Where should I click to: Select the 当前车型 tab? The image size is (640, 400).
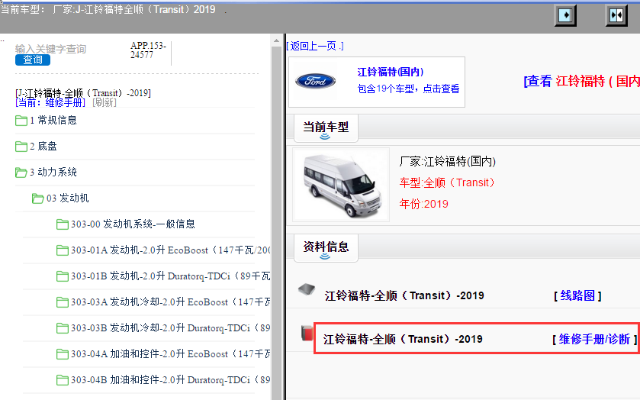coord(326,128)
